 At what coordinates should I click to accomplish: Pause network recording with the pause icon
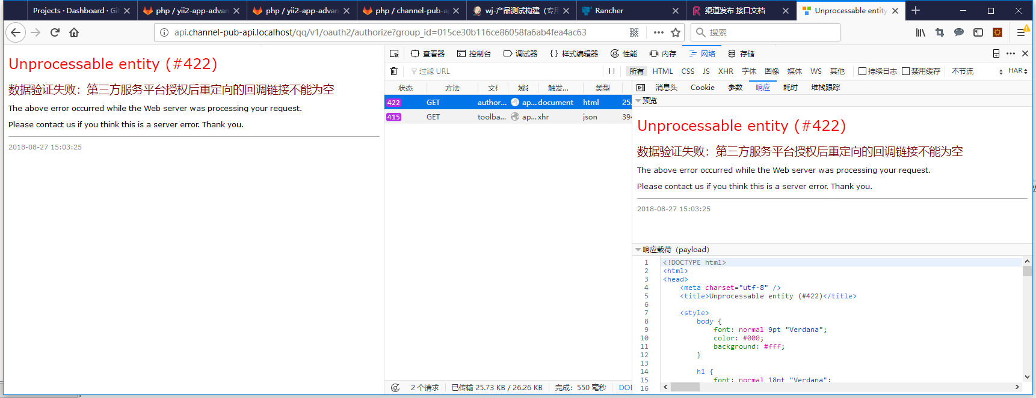pos(612,71)
